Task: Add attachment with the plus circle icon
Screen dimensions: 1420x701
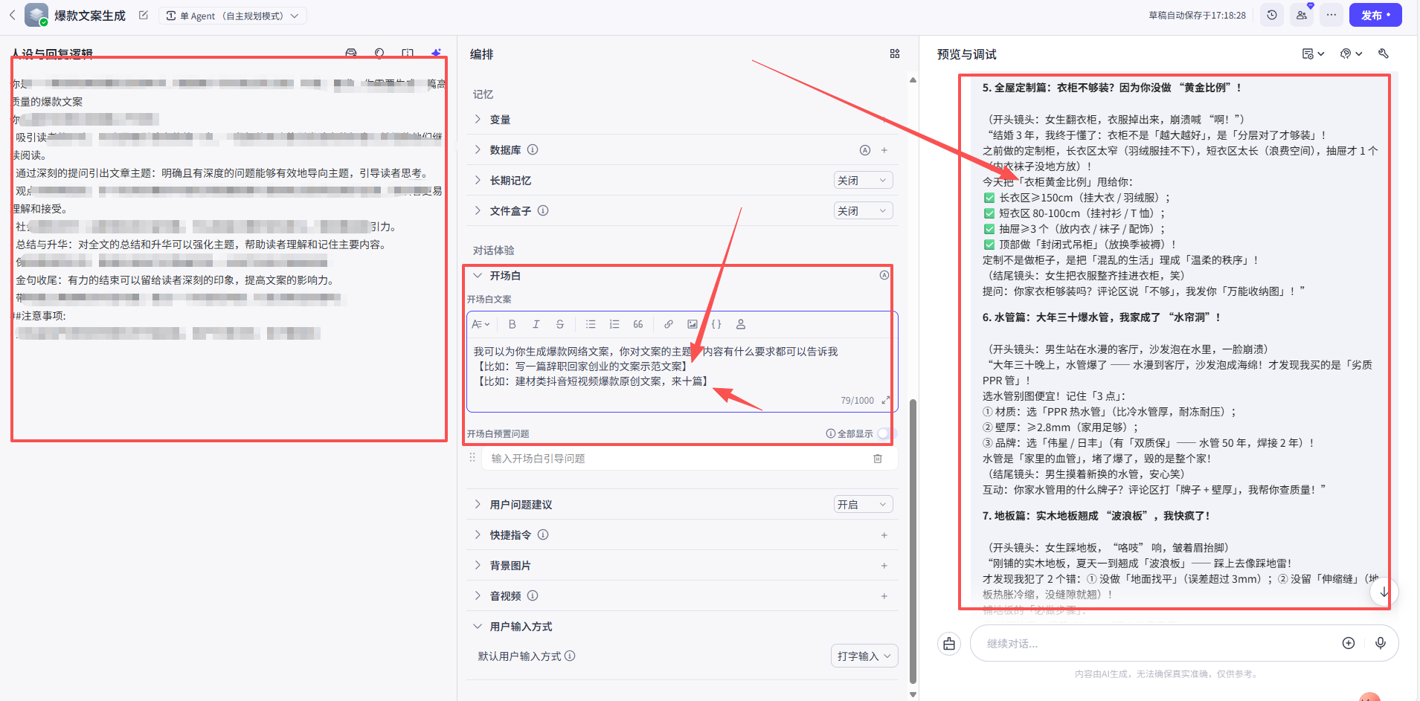Action: pos(1349,643)
